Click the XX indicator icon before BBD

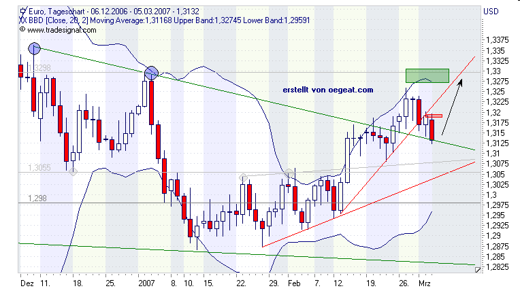click(22, 20)
